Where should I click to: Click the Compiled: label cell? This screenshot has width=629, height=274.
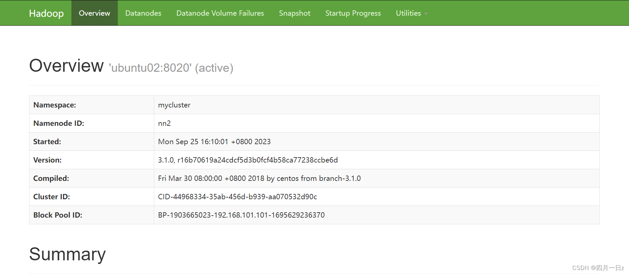91,178
